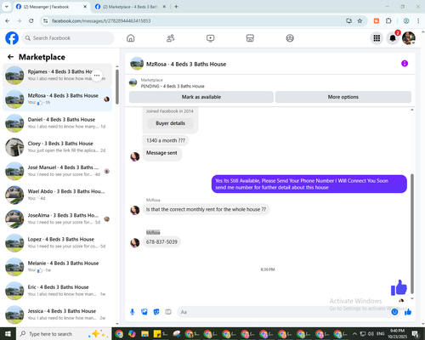Image resolution: width=425 pixels, height=340 pixels.
Task: Open JoseAlma conversation
Action: (x=57, y=219)
